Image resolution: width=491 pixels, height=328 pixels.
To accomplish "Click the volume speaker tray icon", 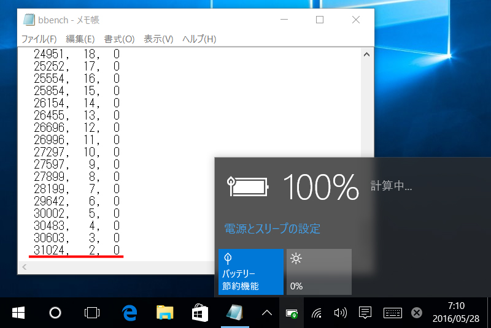I will pyautogui.click(x=339, y=313).
